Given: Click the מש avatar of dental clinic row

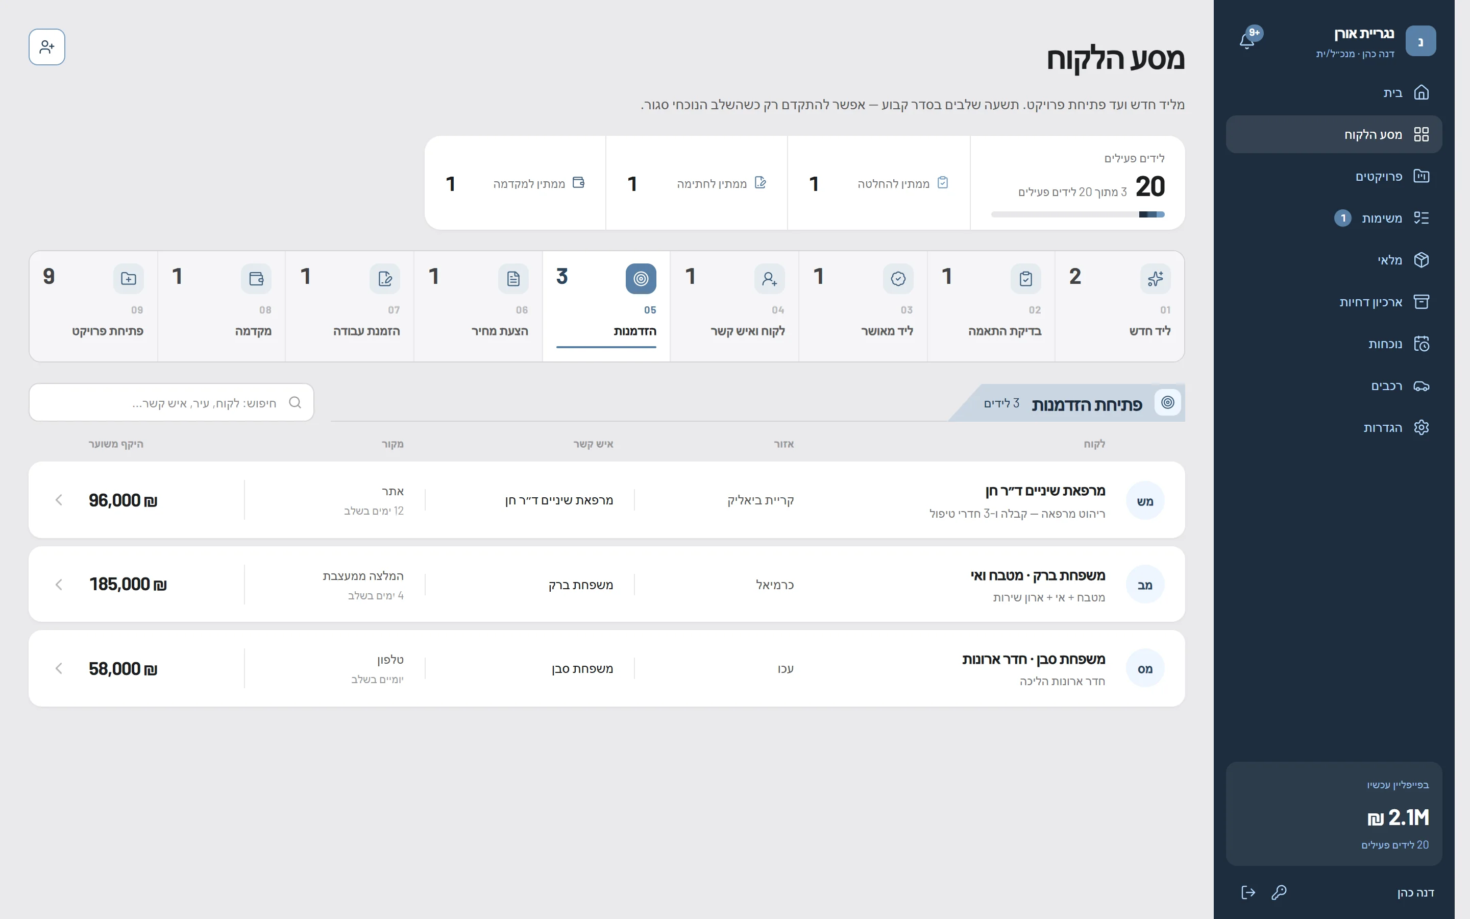Looking at the screenshot, I should coord(1145,501).
